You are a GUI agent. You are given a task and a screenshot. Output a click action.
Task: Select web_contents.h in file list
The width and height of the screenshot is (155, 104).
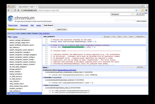(25, 93)
